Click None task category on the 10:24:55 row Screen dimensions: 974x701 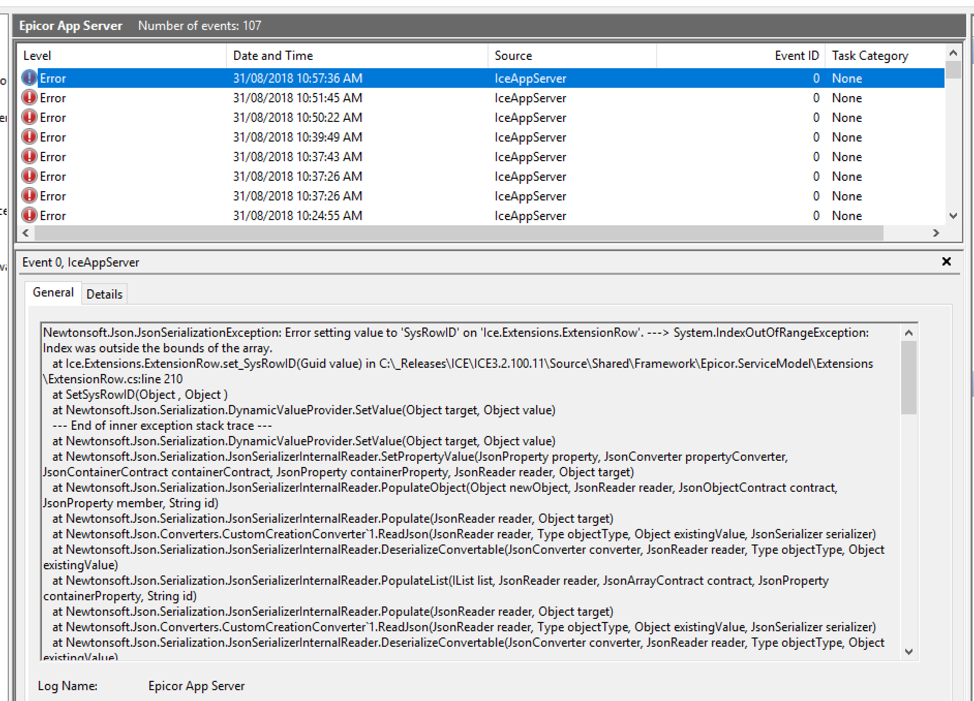coord(847,215)
